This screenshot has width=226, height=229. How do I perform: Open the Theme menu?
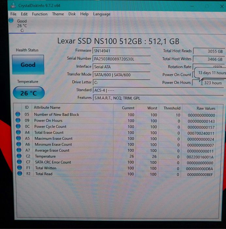tap(58, 14)
